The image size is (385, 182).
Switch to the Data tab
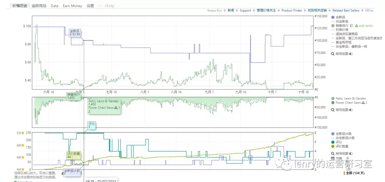point(55,6)
